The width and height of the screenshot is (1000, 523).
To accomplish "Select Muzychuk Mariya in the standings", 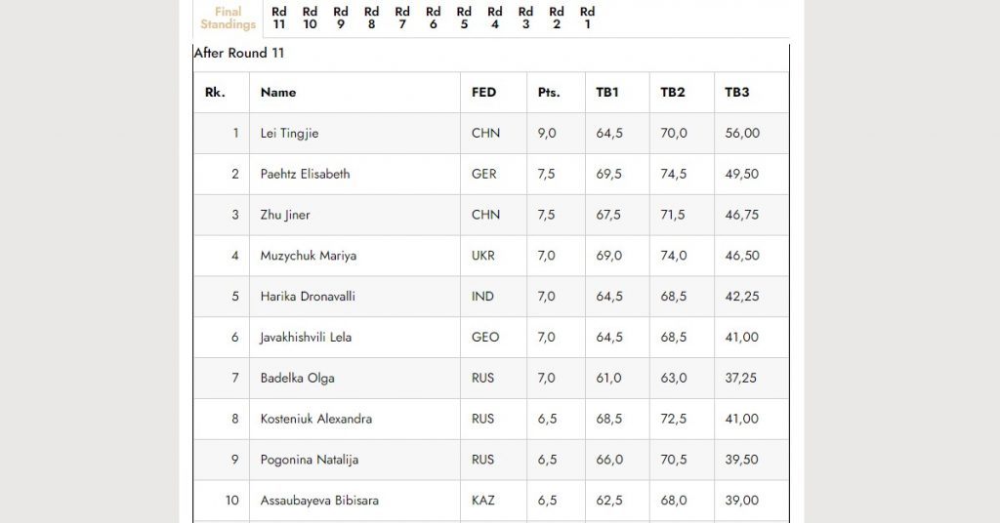I will point(308,256).
